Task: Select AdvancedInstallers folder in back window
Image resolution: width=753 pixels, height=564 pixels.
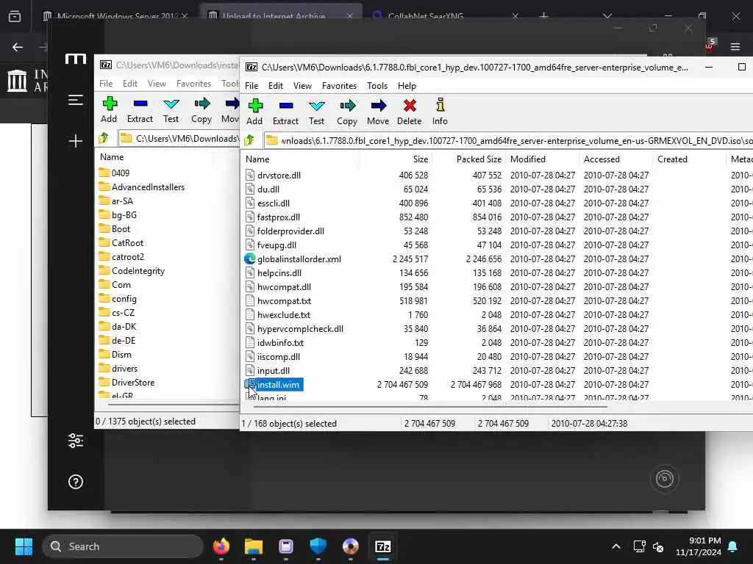Action: pos(147,187)
